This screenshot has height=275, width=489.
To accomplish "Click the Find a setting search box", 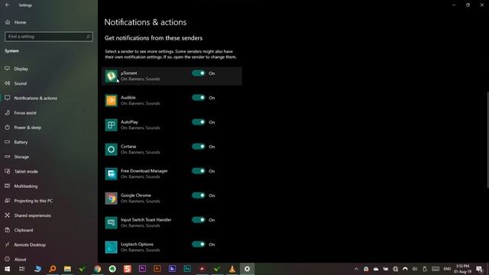I will pos(49,37).
